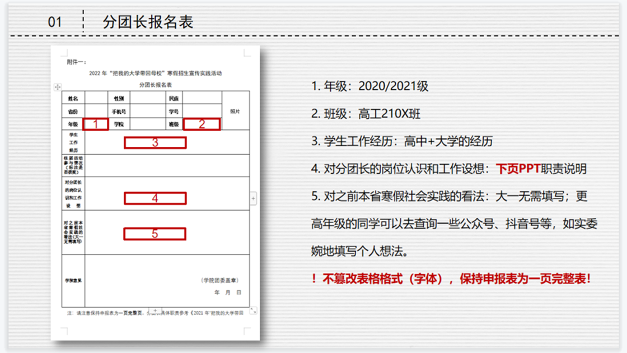627x353 pixels.
Task: Click the 附件一： heading in document
Action: (x=76, y=62)
